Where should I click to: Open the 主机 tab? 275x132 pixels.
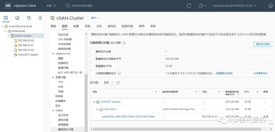tap(99, 26)
